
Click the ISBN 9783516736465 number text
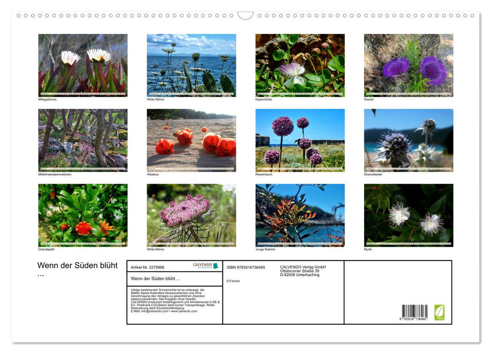(x=246, y=267)
